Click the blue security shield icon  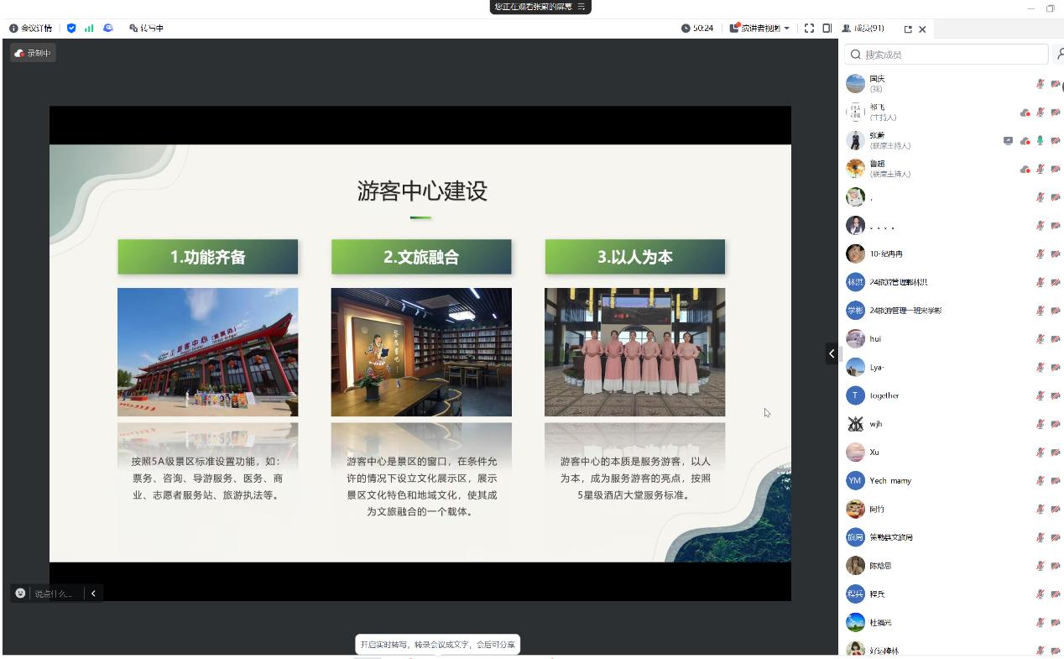coord(71,29)
